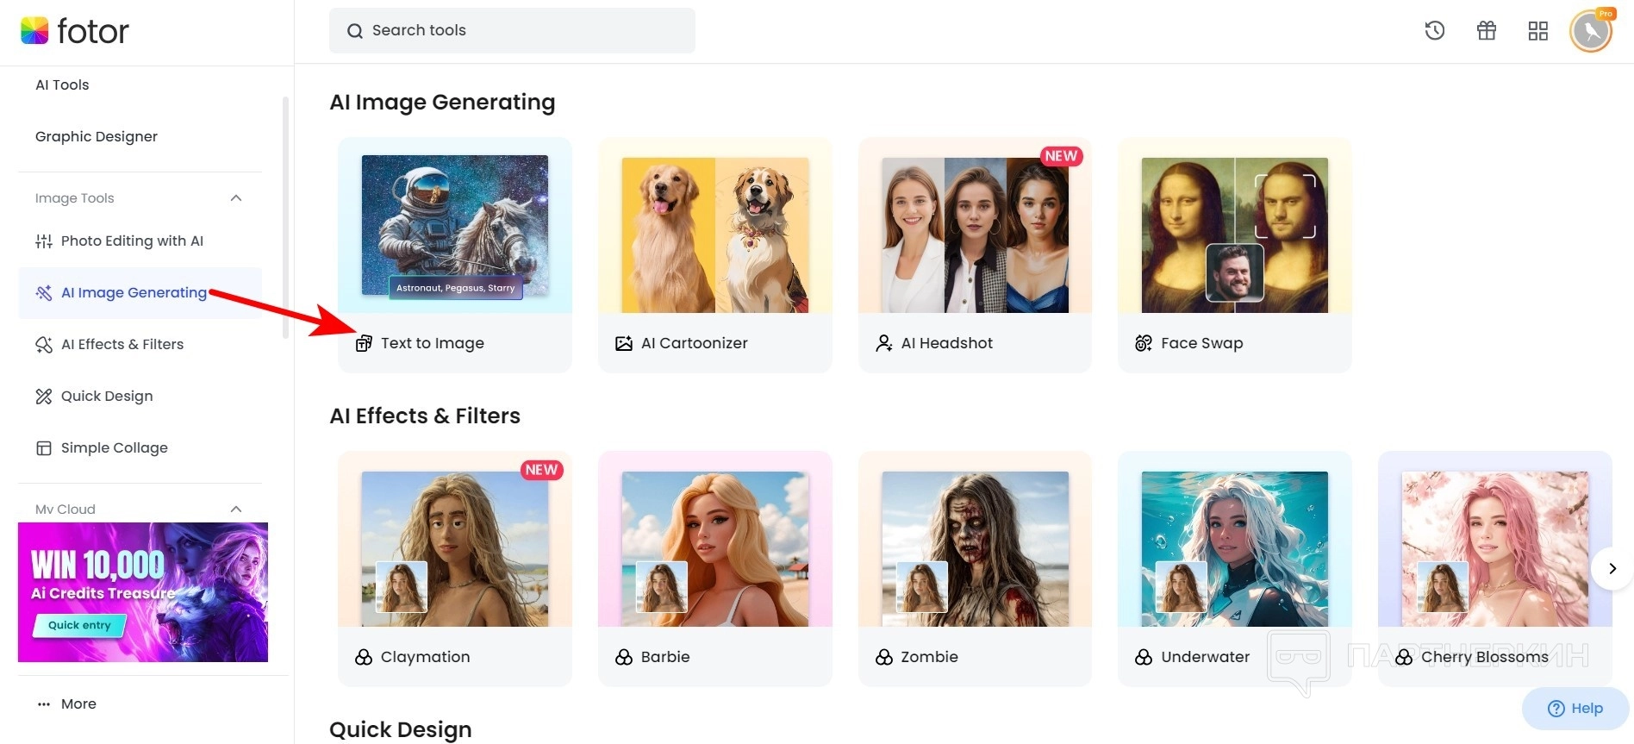The width and height of the screenshot is (1634, 744).
Task: Focus the Search tools field
Action: (x=512, y=31)
